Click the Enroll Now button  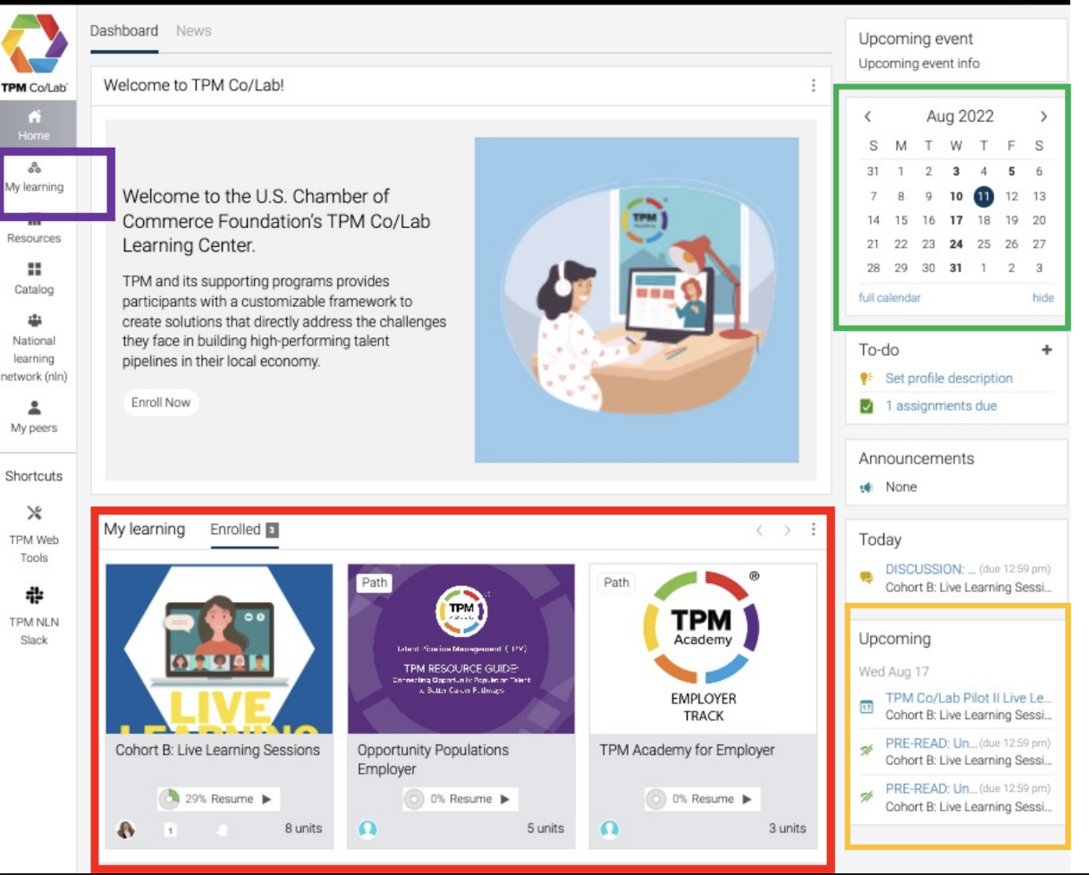click(161, 403)
